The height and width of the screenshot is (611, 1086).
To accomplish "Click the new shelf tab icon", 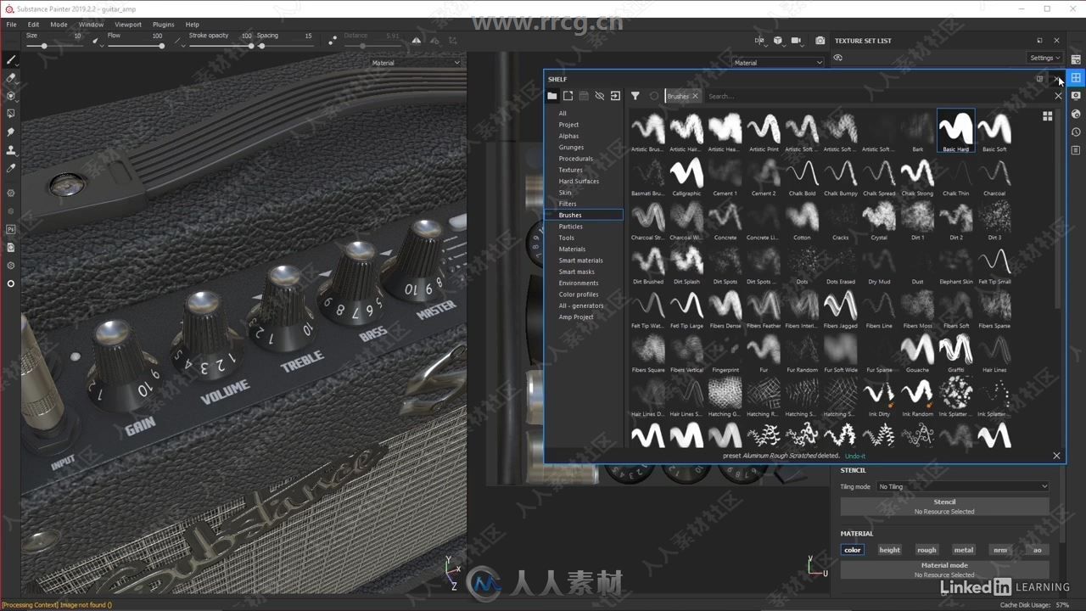I will click(x=568, y=96).
